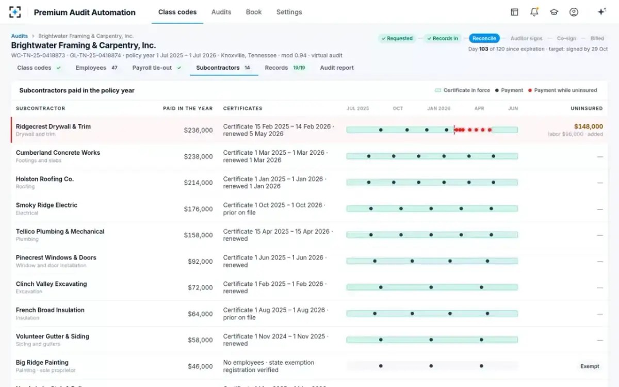Image resolution: width=619 pixels, height=387 pixels.
Task: Click the $92,000 paid amount
Action: (200, 262)
